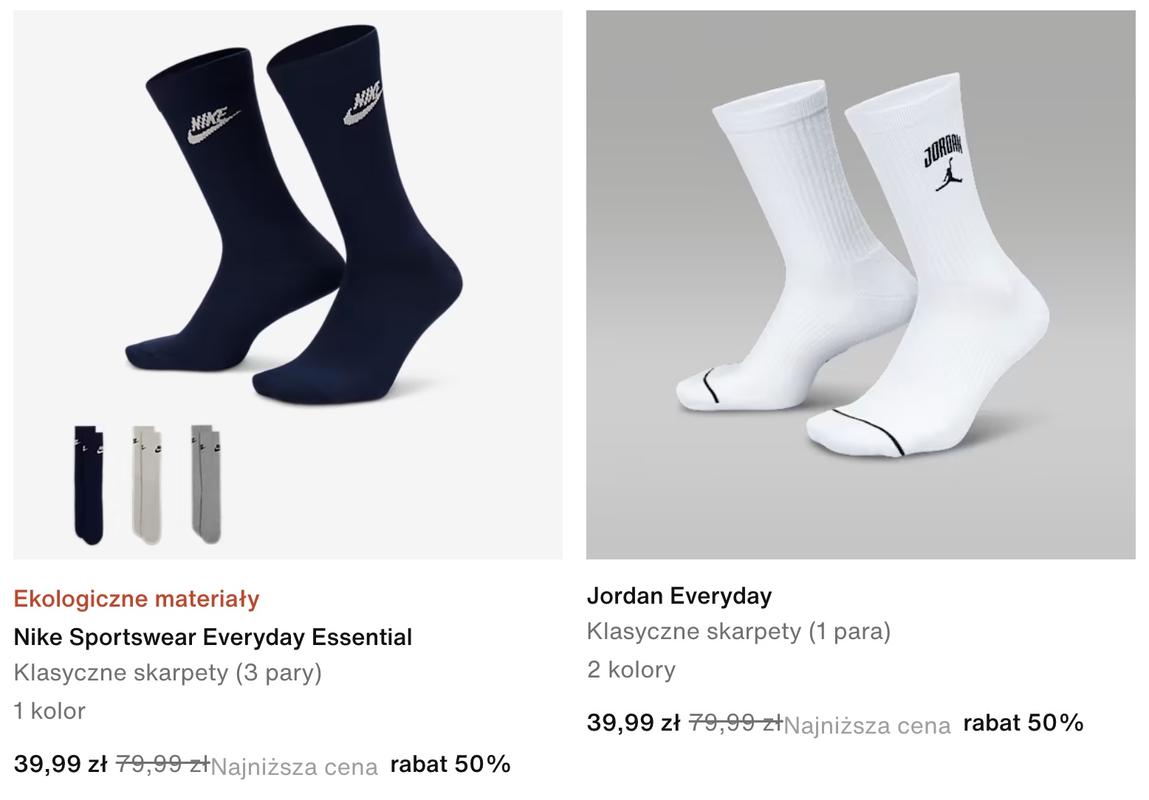Open Nike Sportswear Everyday Essential product link
This screenshot has height=800, width=1149.
click(213, 637)
